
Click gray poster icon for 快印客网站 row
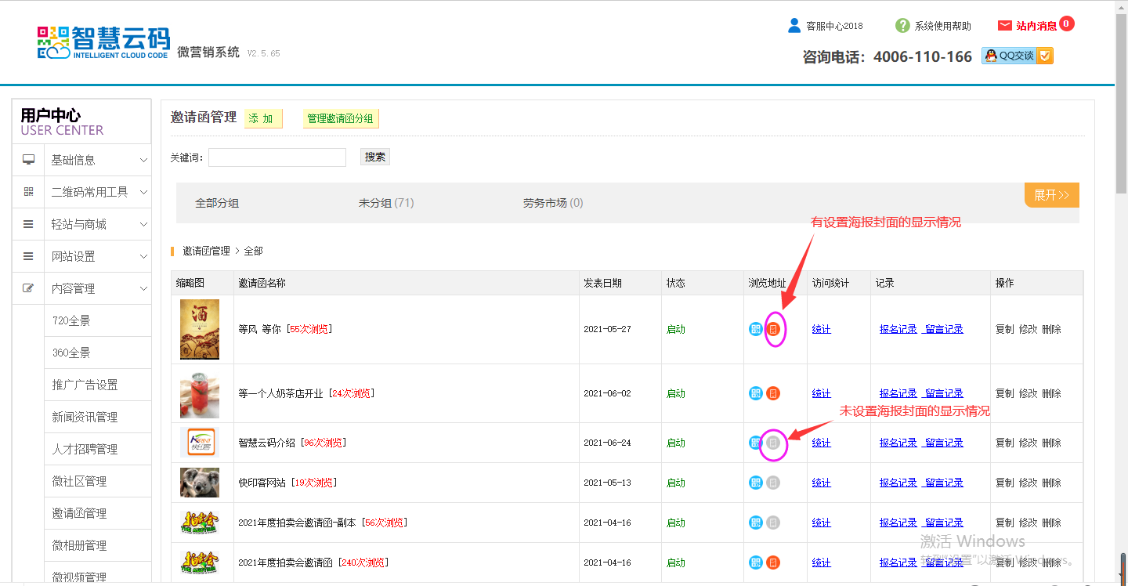pos(773,483)
